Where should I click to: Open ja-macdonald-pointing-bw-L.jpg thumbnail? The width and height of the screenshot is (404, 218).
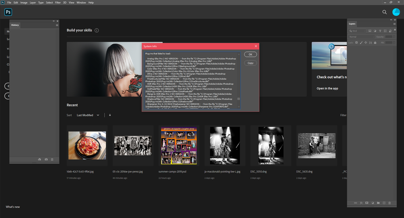pyautogui.click(x=225, y=145)
